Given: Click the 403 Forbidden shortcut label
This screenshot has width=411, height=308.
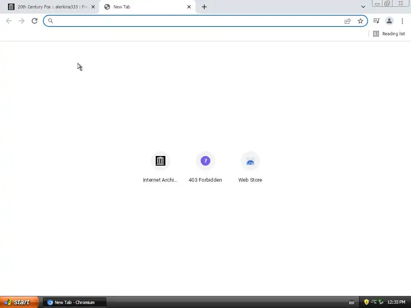Looking at the screenshot, I should click(x=205, y=180).
